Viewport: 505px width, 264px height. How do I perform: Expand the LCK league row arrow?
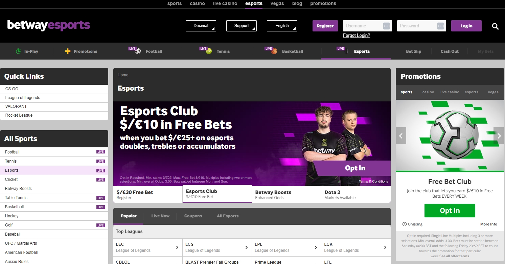[385, 247]
